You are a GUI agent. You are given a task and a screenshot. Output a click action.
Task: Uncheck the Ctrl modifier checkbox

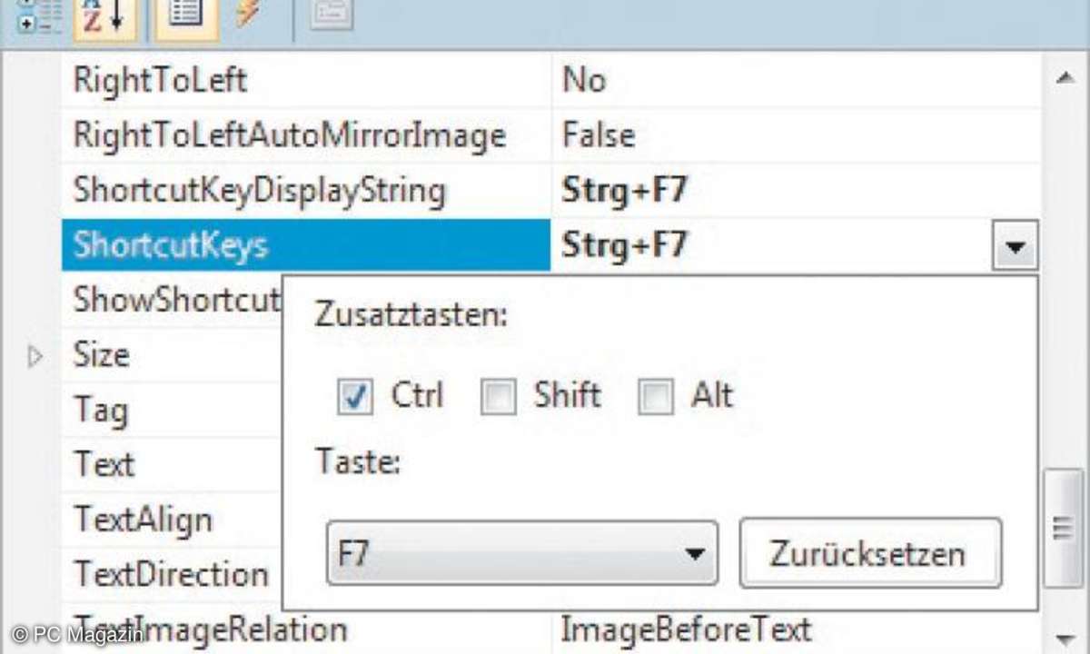pyautogui.click(x=354, y=398)
